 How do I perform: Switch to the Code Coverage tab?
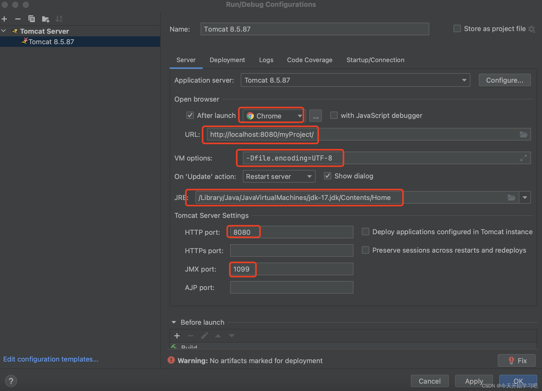(310, 60)
